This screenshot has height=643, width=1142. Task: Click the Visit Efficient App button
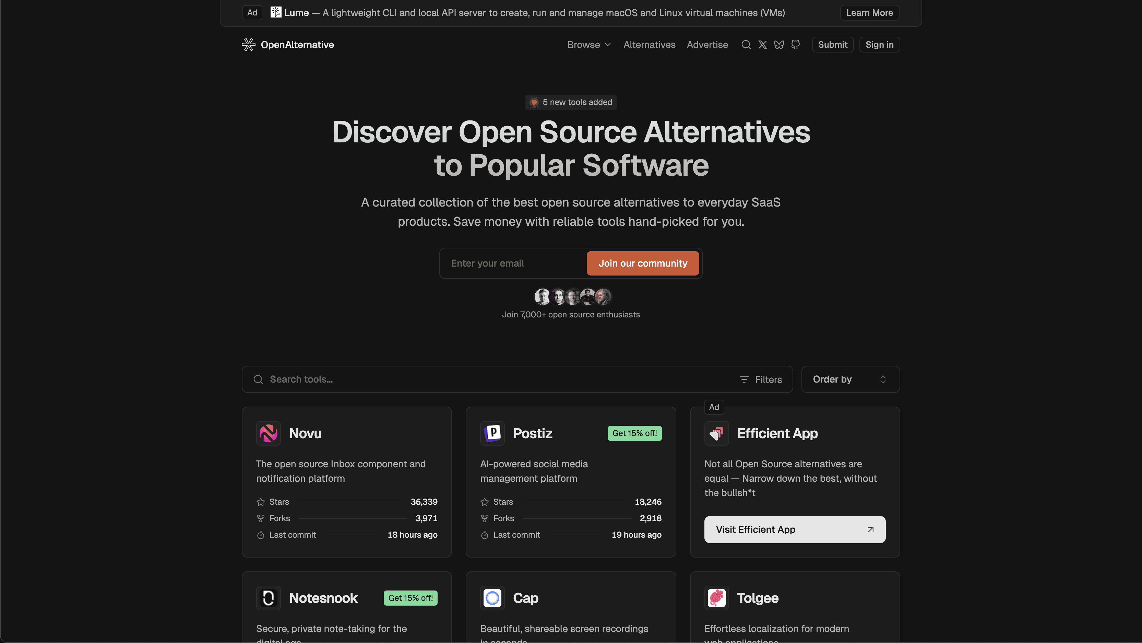(795, 529)
